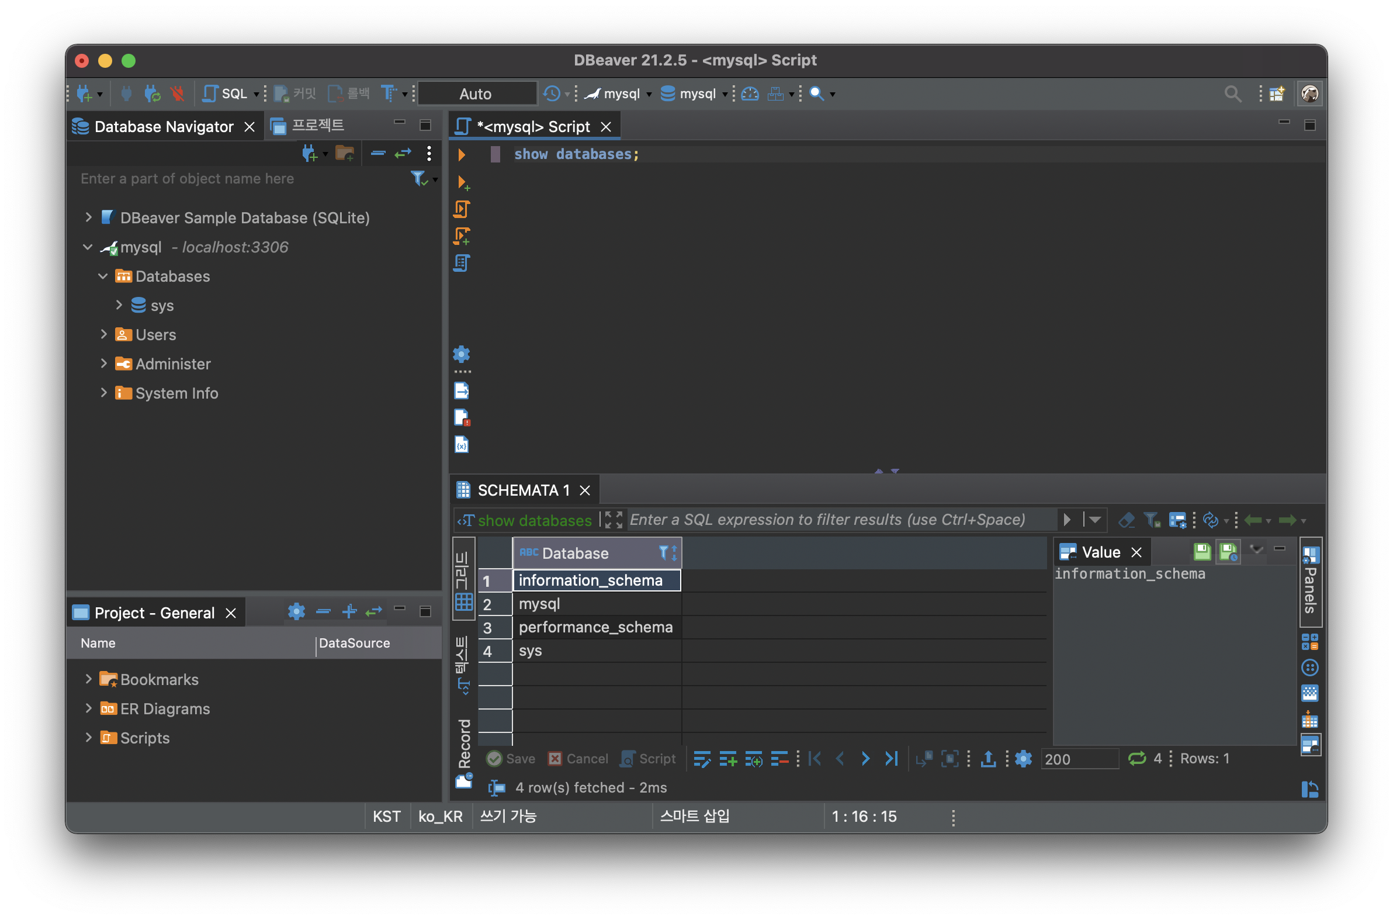This screenshot has height=920, width=1393.
Task: Click the export data icon in the results toolbar
Action: click(x=988, y=759)
